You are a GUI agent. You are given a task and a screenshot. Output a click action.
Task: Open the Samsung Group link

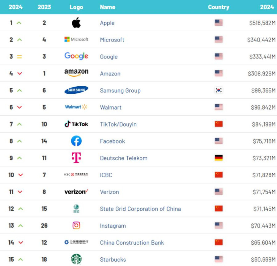point(120,91)
